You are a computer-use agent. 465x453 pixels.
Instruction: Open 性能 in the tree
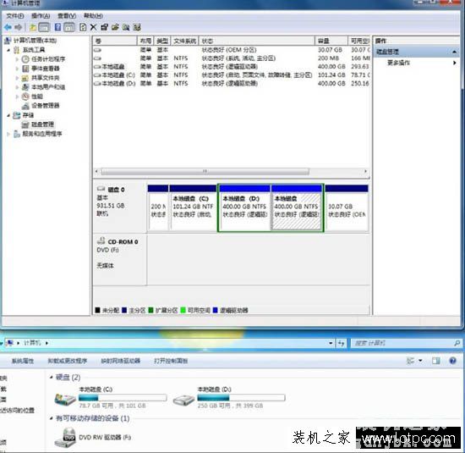point(37,97)
